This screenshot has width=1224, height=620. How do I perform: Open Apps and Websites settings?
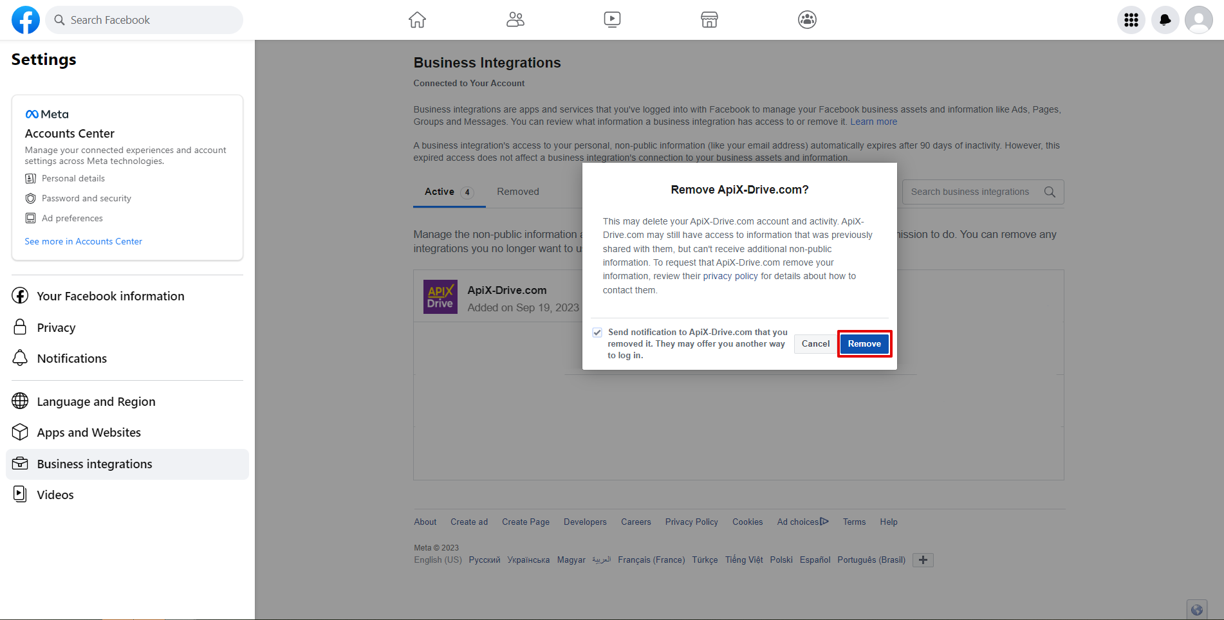[x=127, y=432]
